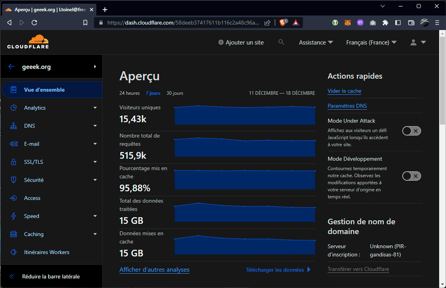
Task: Expand the E-mail submenu arrow
Action: click(x=95, y=144)
